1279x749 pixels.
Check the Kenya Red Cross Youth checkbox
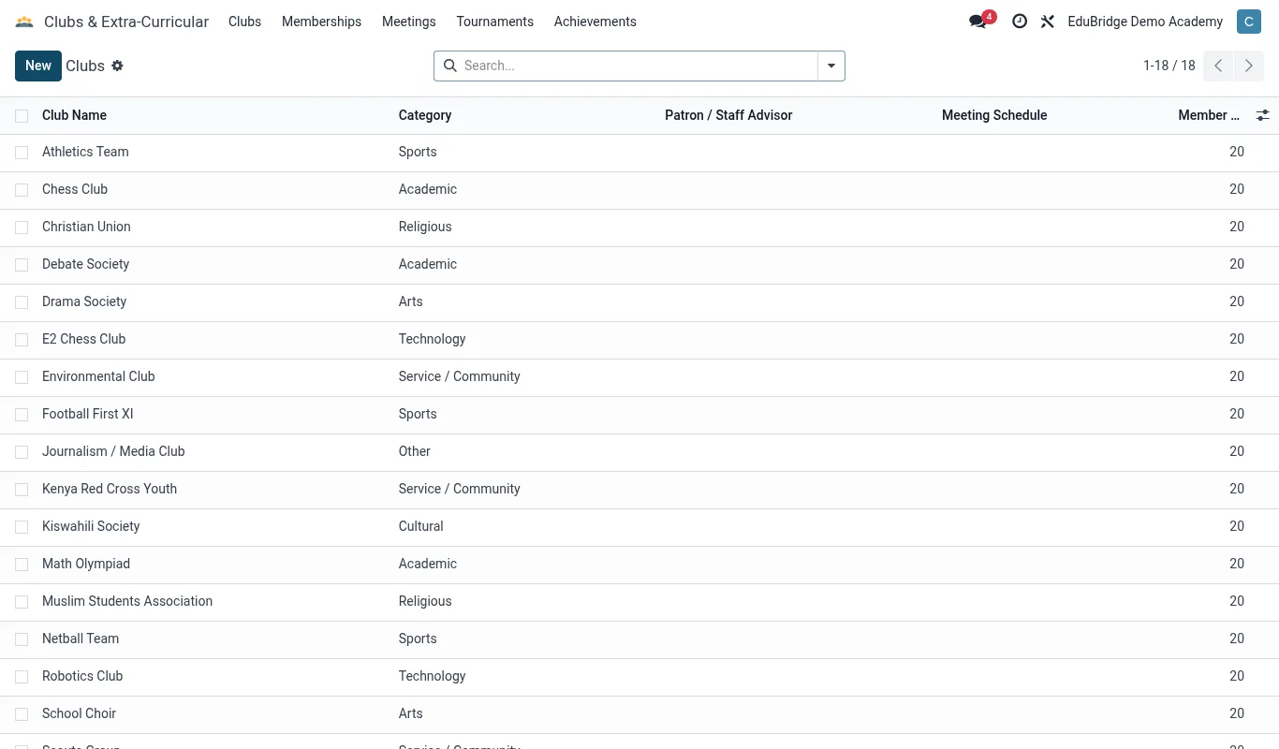coord(22,490)
